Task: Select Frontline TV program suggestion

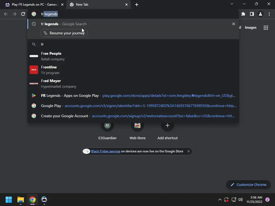Action: tap(133, 70)
